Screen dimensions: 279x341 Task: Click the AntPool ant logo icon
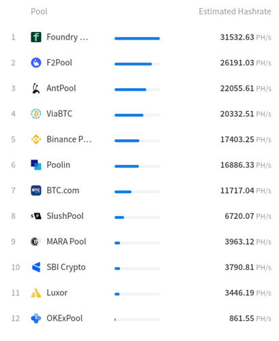pos(36,88)
